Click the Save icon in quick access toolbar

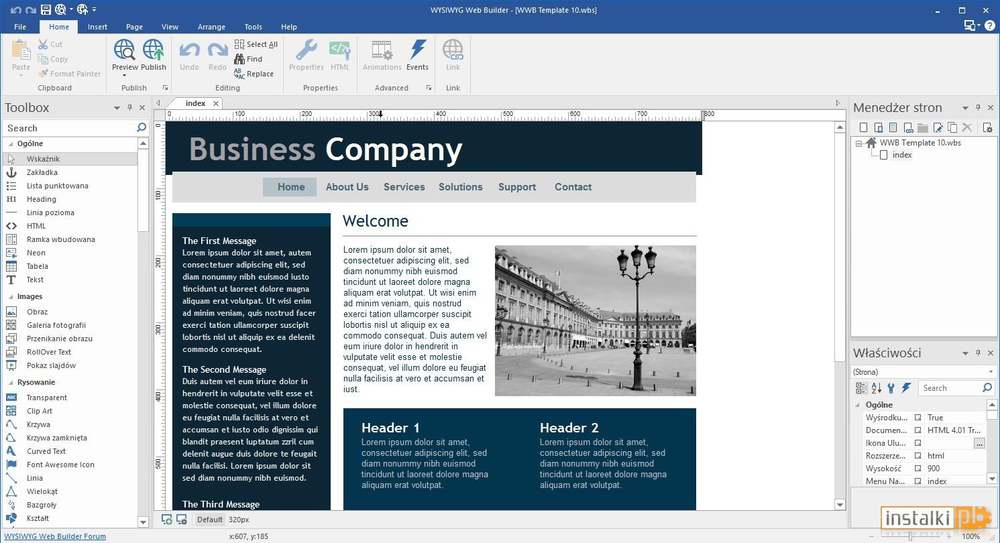tap(46, 9)
